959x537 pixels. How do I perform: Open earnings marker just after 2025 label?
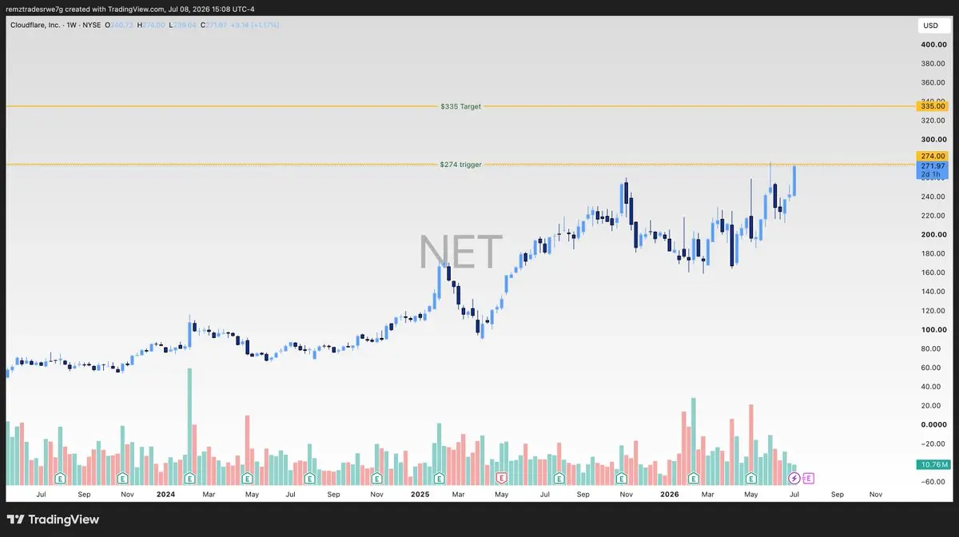point(439,478)
